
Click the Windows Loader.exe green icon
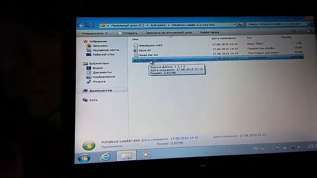point(136,60)
